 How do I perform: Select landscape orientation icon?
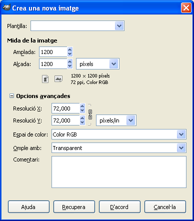pyautogui.click(x=58, y=79)
